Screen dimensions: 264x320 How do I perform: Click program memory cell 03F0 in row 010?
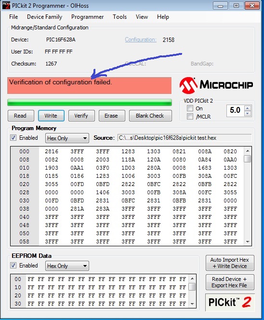coord(103,168)
